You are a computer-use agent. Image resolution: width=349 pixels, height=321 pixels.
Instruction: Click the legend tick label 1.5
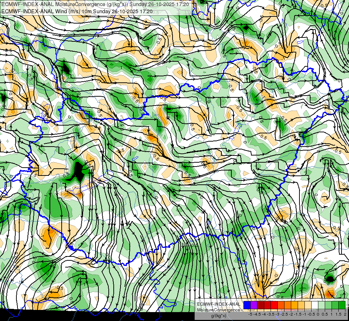[339, 314]
